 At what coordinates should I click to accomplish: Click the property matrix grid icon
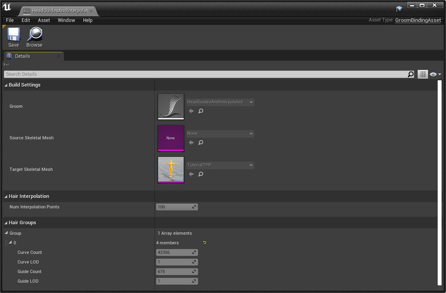tap(422, 74)
